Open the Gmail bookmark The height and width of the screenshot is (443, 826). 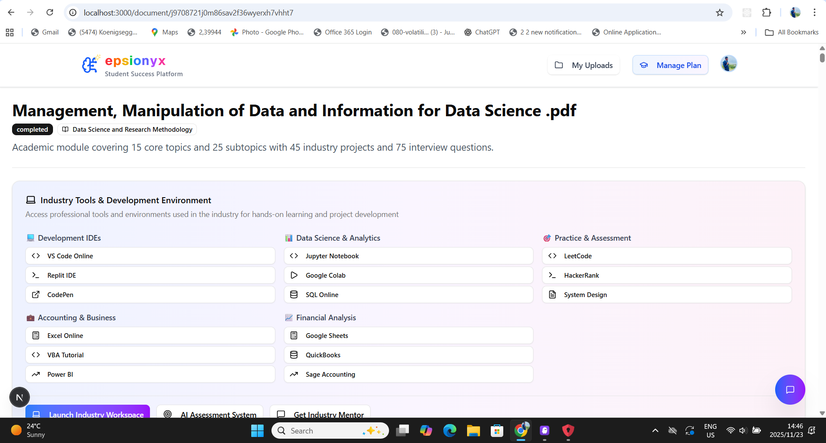tap(45, 32)
